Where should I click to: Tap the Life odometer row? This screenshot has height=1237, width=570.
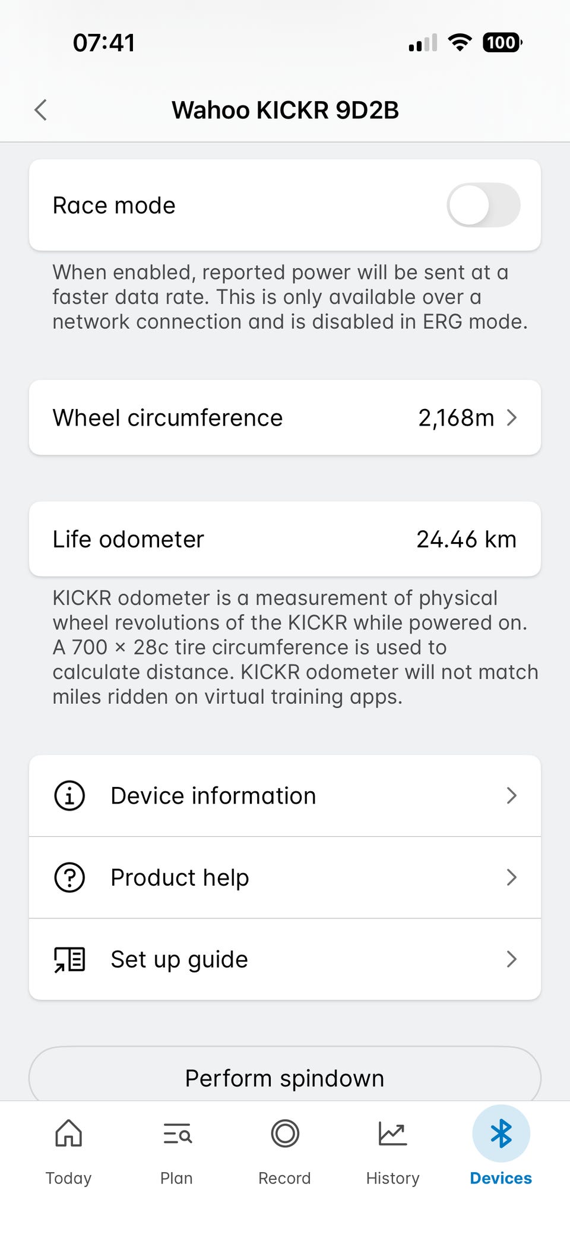point(285,539)
